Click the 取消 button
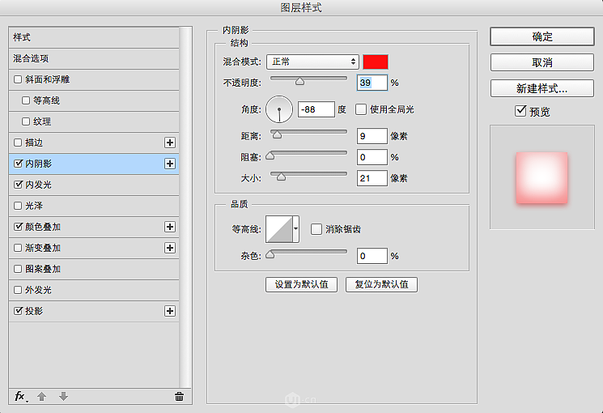603x413 pixels. coord(542,62)
